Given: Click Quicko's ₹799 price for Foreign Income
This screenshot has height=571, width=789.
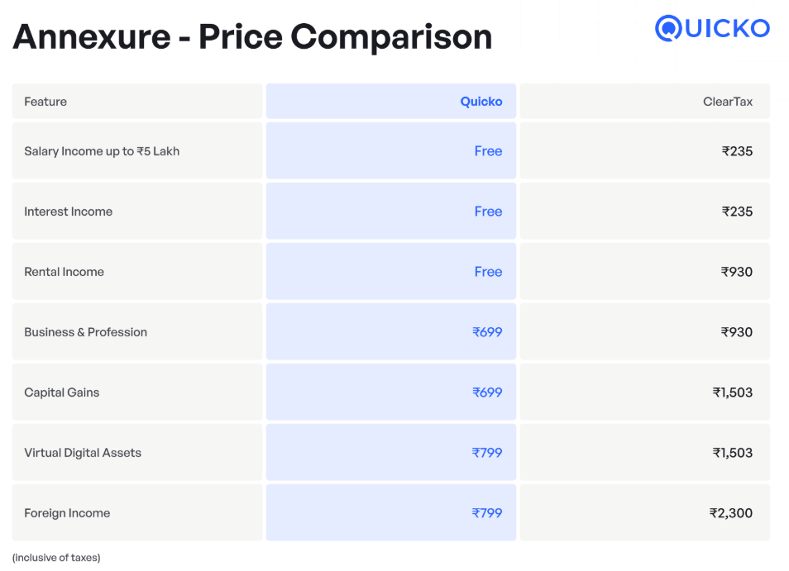Looking at the screenshot, I should point(487,513).
